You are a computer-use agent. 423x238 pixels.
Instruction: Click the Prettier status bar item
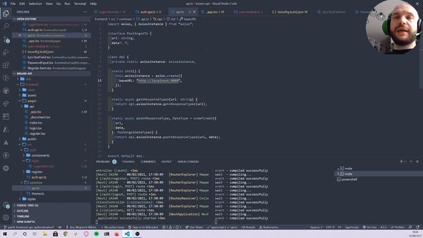click(397, 227)
